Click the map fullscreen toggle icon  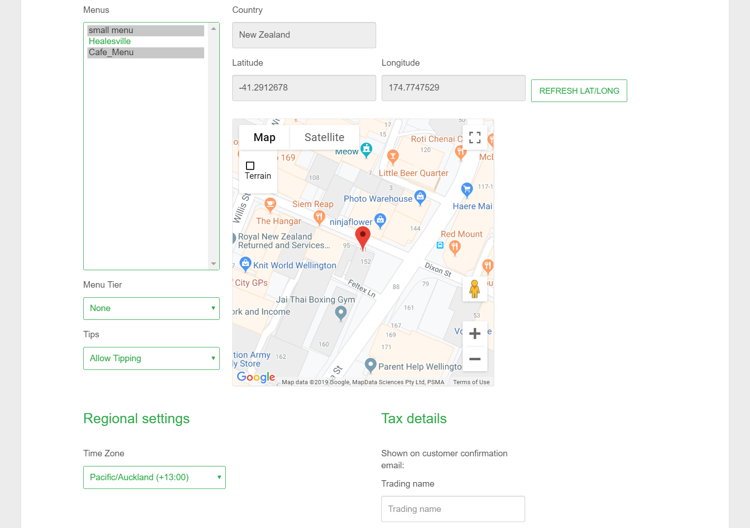click(x=475, y=137)
